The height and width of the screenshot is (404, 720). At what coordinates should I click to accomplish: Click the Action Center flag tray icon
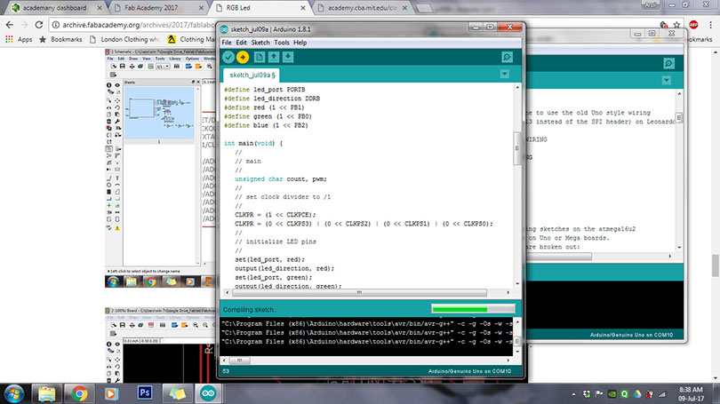(x=599, y=394)
